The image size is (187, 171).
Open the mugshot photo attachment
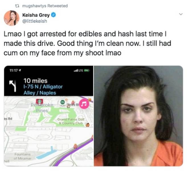pos(138,116)
